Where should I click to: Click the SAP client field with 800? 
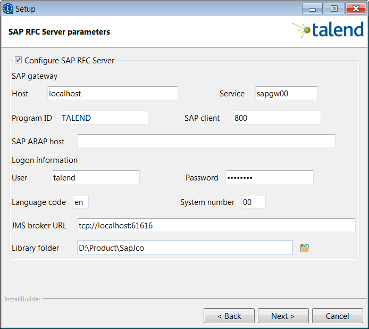276,118
